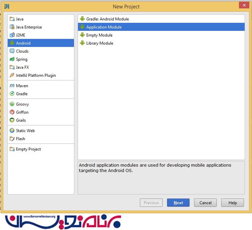The image size is (252, 230).
Task: Select Android in the project type list
Action: (23, 43)
